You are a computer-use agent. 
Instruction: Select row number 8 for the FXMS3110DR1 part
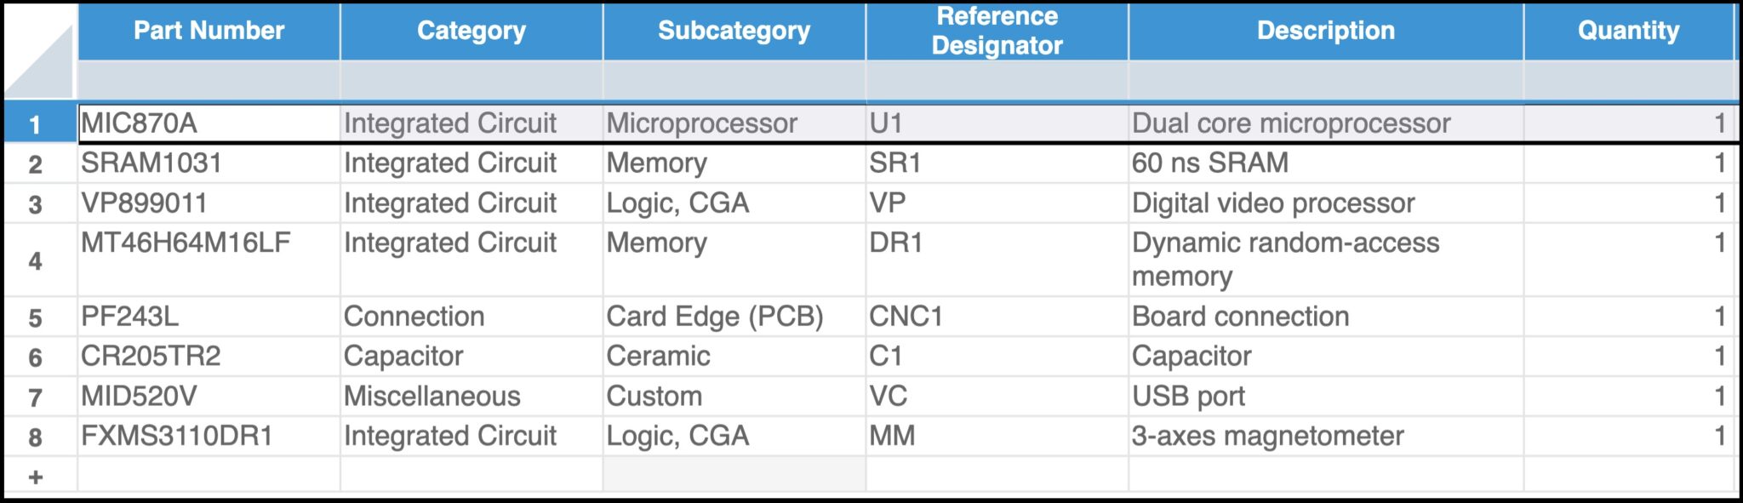pos(34,435)
